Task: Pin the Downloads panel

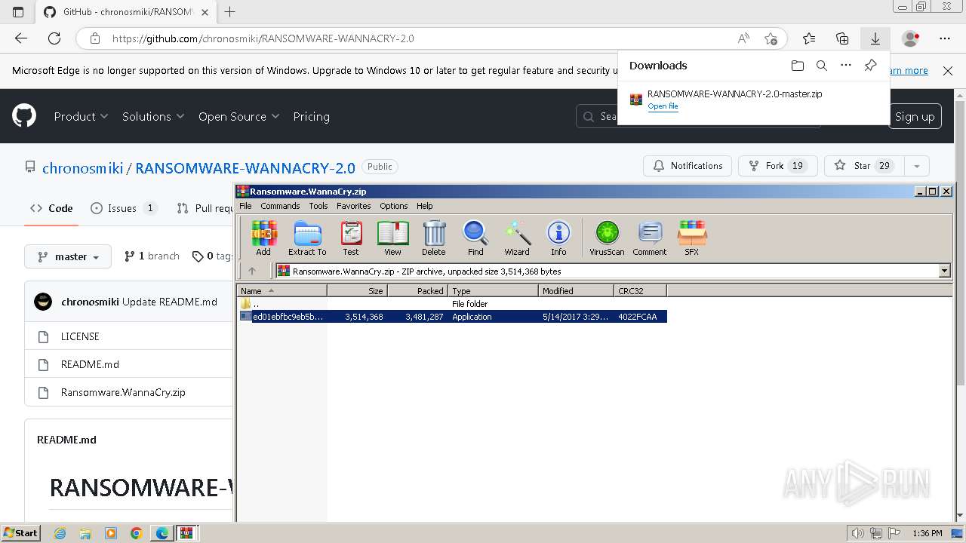Action: (x=870, y=66)
